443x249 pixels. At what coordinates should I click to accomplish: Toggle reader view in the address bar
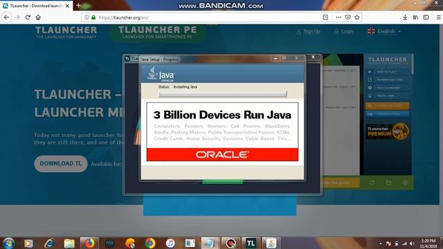coord(325,17)
